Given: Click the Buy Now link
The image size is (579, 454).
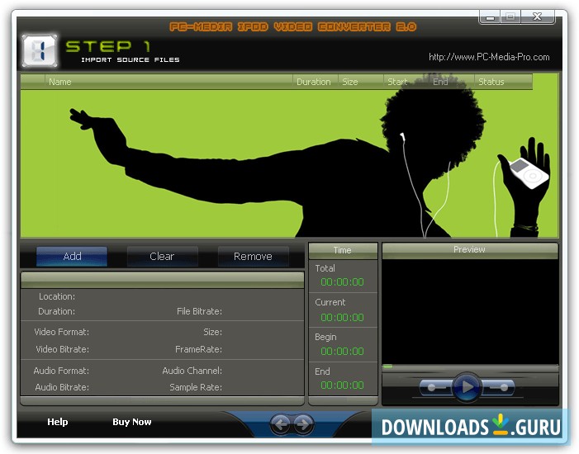Looking at the screenshot, I should pos(132,422).
